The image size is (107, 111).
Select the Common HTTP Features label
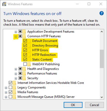44,36
